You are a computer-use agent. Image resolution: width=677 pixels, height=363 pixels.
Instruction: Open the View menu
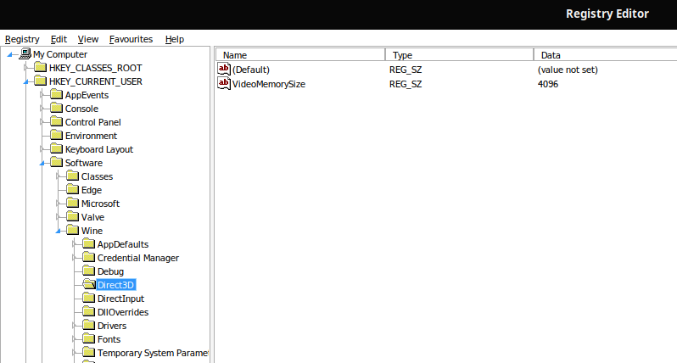(88, 39)
